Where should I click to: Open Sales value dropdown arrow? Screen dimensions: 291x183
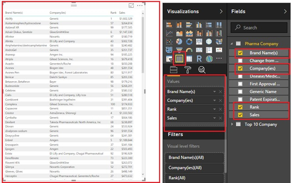tap(214, 118)
